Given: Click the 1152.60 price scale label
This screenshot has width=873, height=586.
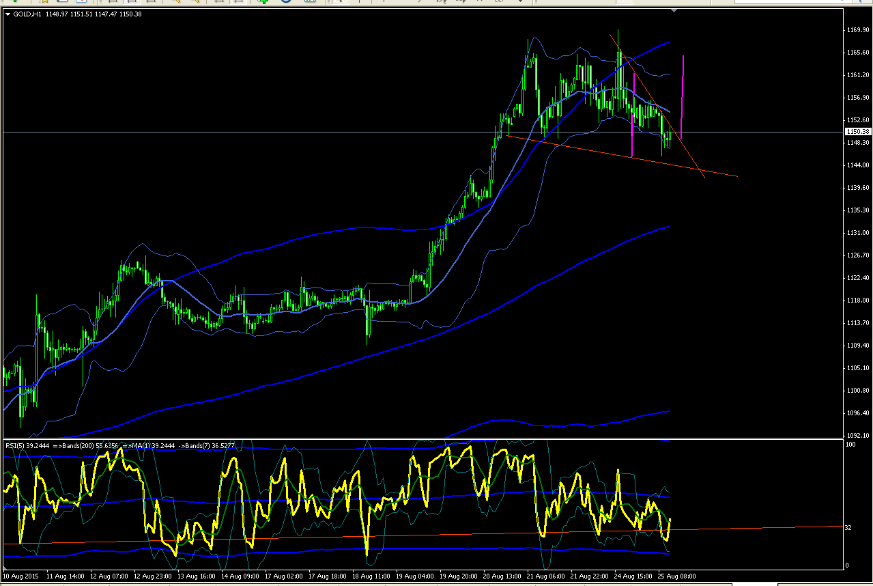Looking at the screenshot, I should tap(857, 120).
